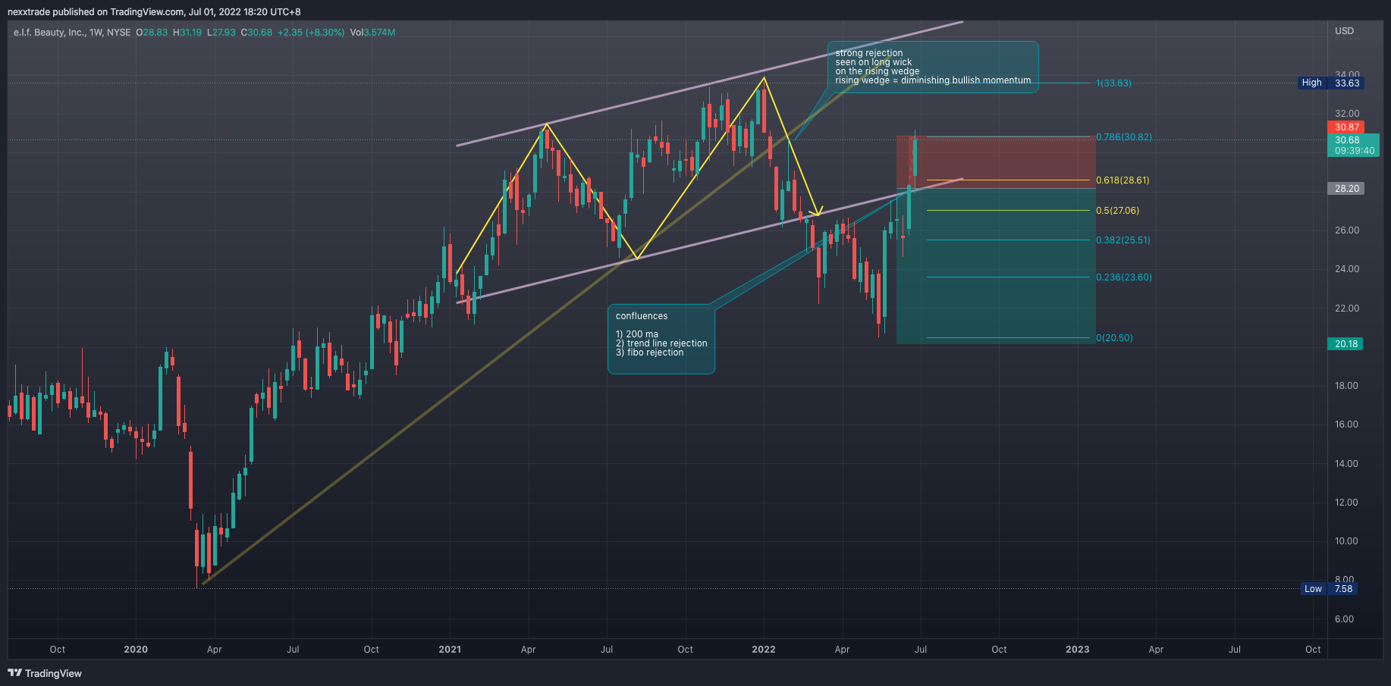Click the O28.83 open value in header

coord(152,33)
